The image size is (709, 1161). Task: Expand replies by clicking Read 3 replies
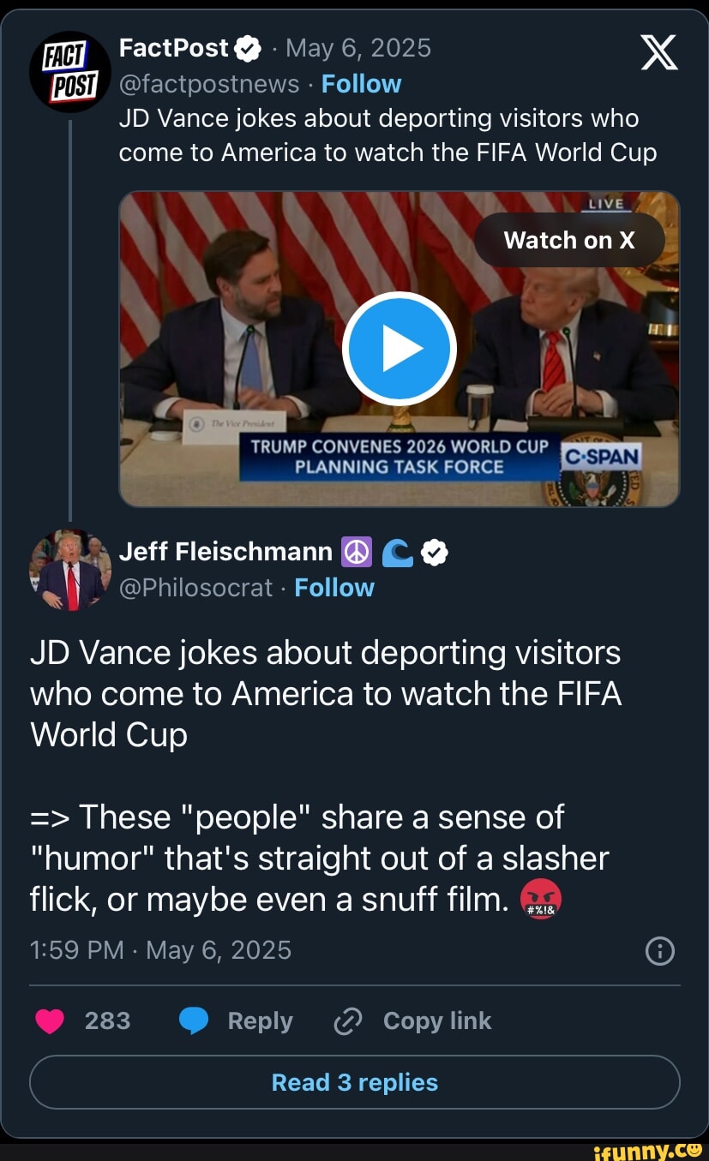click(354, 1082)
